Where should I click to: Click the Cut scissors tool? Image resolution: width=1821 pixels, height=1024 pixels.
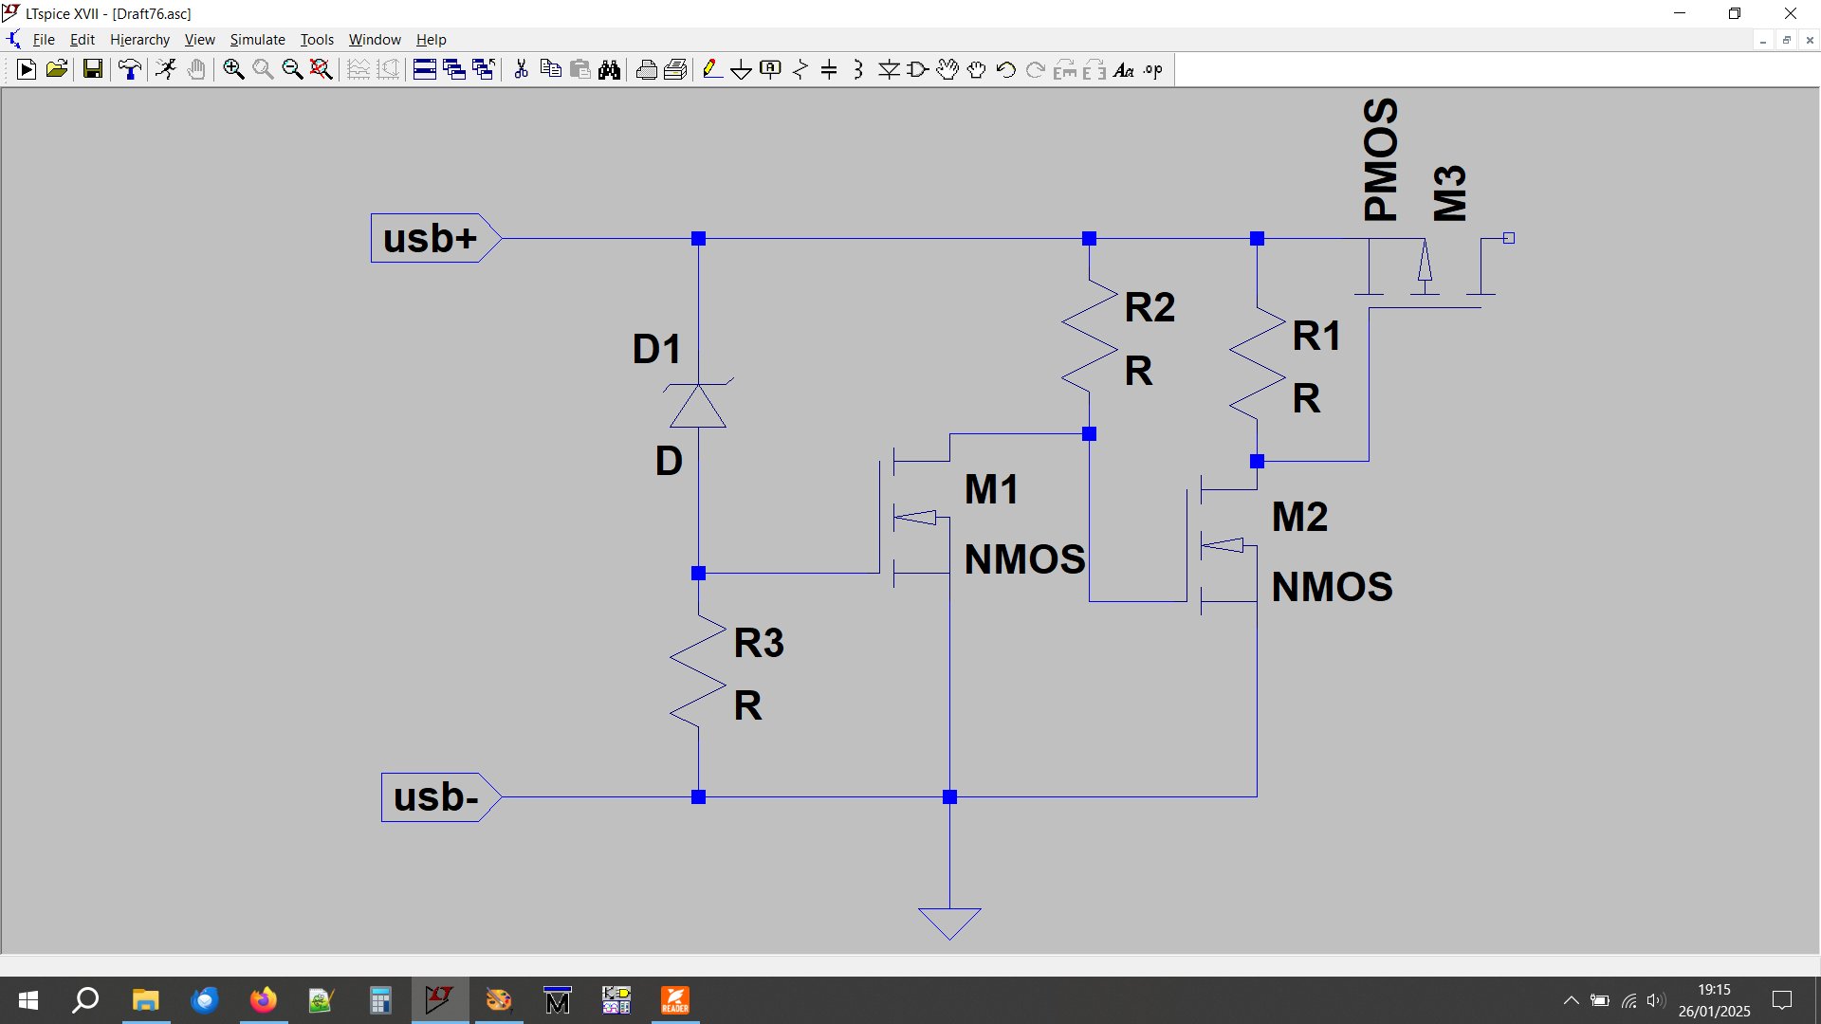point(521,69)
